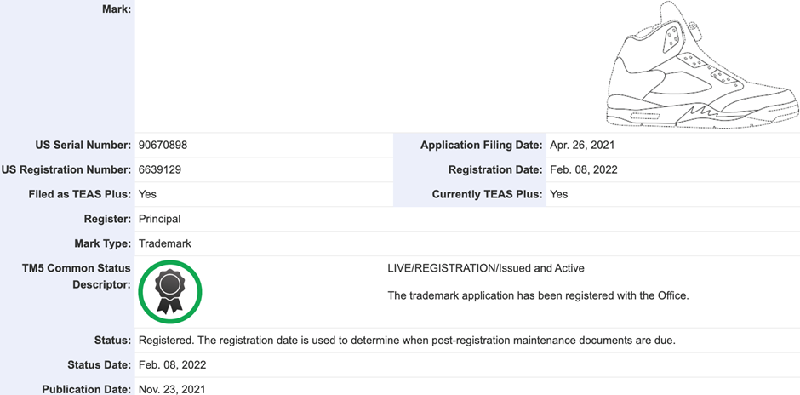Click the Status description beginning with Registered

click(407, 341)
